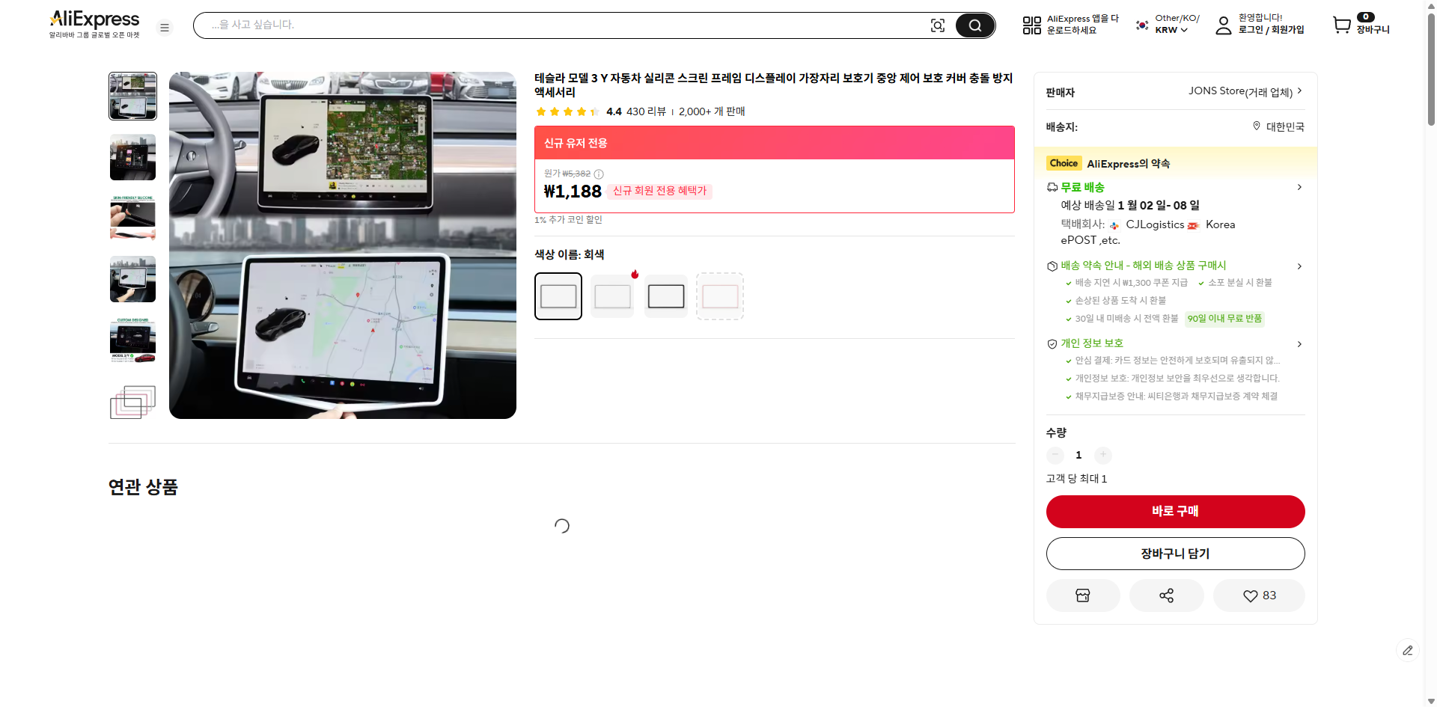The image size is (1437, 707).
Task: Select the black frame color option
Action: (665, 296)
